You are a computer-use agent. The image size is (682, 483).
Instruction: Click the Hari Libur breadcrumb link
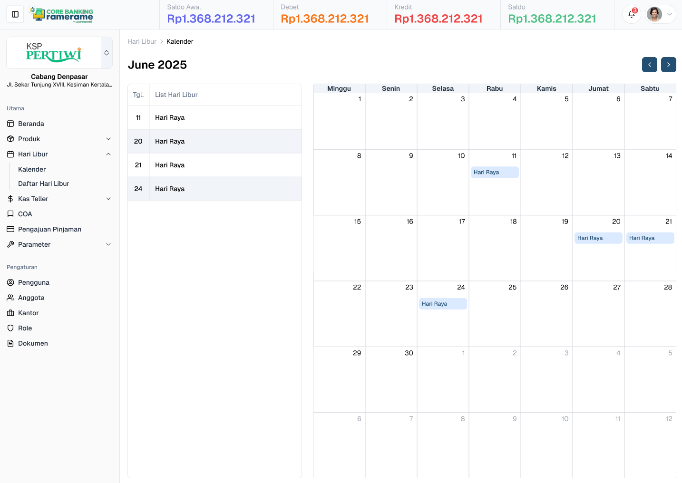click(142, 42)
